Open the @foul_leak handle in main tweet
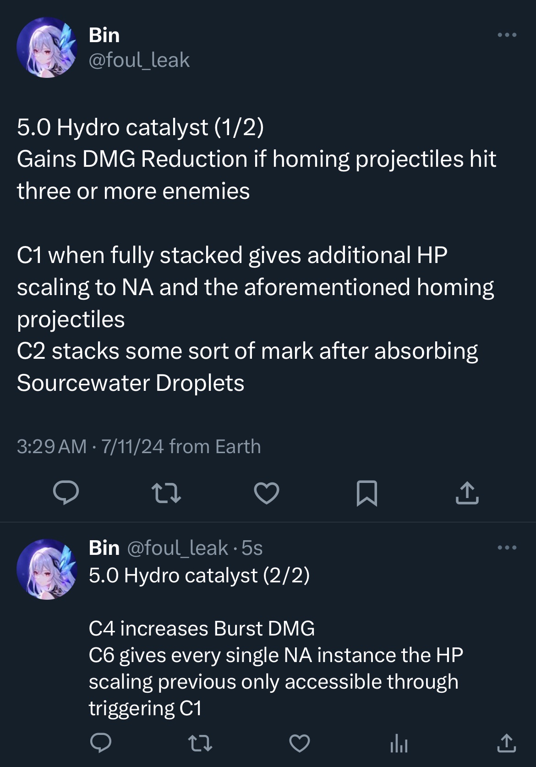This screenshot has width=536, height=767. pyautogui.click(x=139, y=60)
